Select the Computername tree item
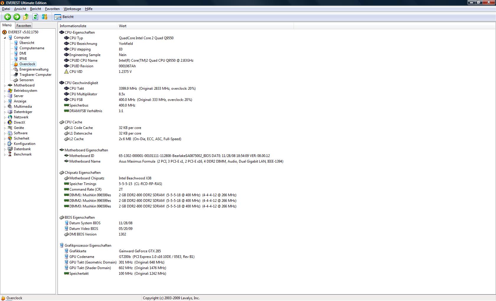 click(x=32, y=48)
